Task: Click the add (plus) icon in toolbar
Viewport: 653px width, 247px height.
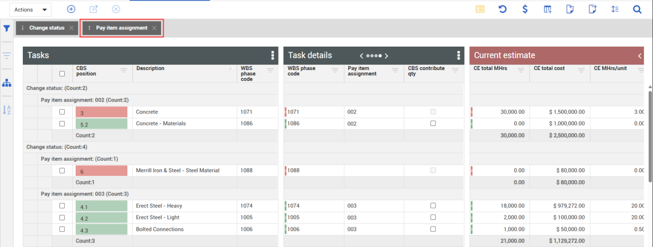Action: 71,9
